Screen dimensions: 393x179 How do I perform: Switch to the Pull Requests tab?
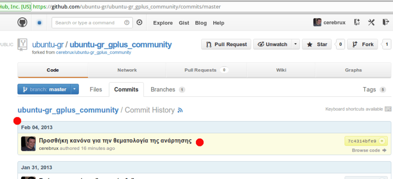[206, 70]
